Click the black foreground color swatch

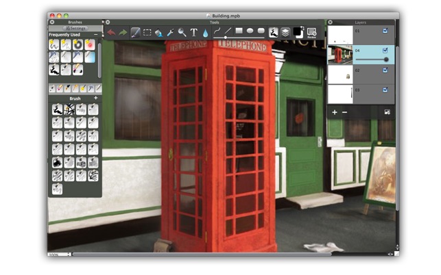tap(297, 31)
